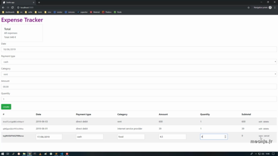
Task: Edit the rent expense row
Action: 260,122
